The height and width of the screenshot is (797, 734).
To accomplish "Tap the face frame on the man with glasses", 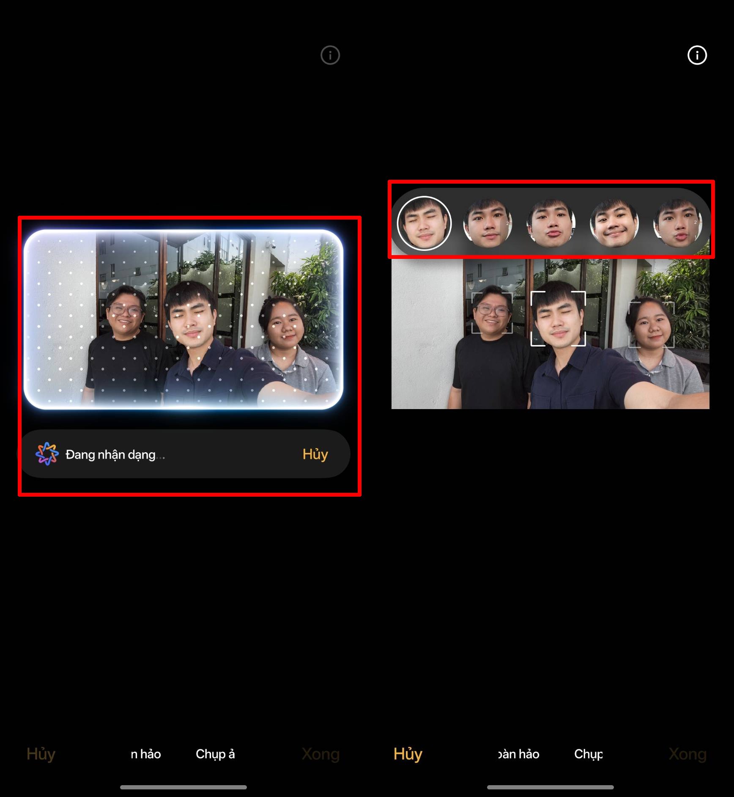I will (492, 313).
